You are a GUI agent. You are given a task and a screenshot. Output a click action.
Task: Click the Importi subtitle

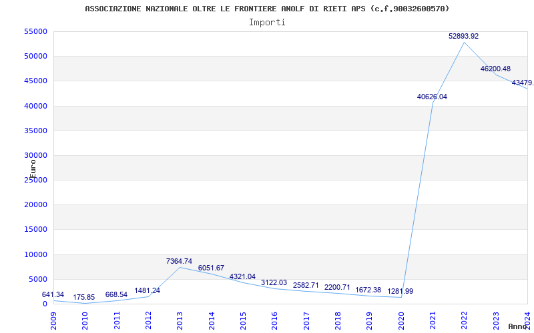pos(267,22)
